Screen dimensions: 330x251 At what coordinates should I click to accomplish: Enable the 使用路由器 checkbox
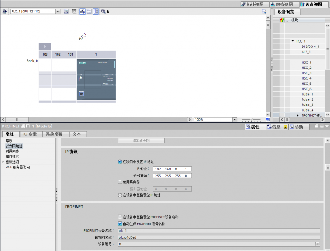[120, 182]
